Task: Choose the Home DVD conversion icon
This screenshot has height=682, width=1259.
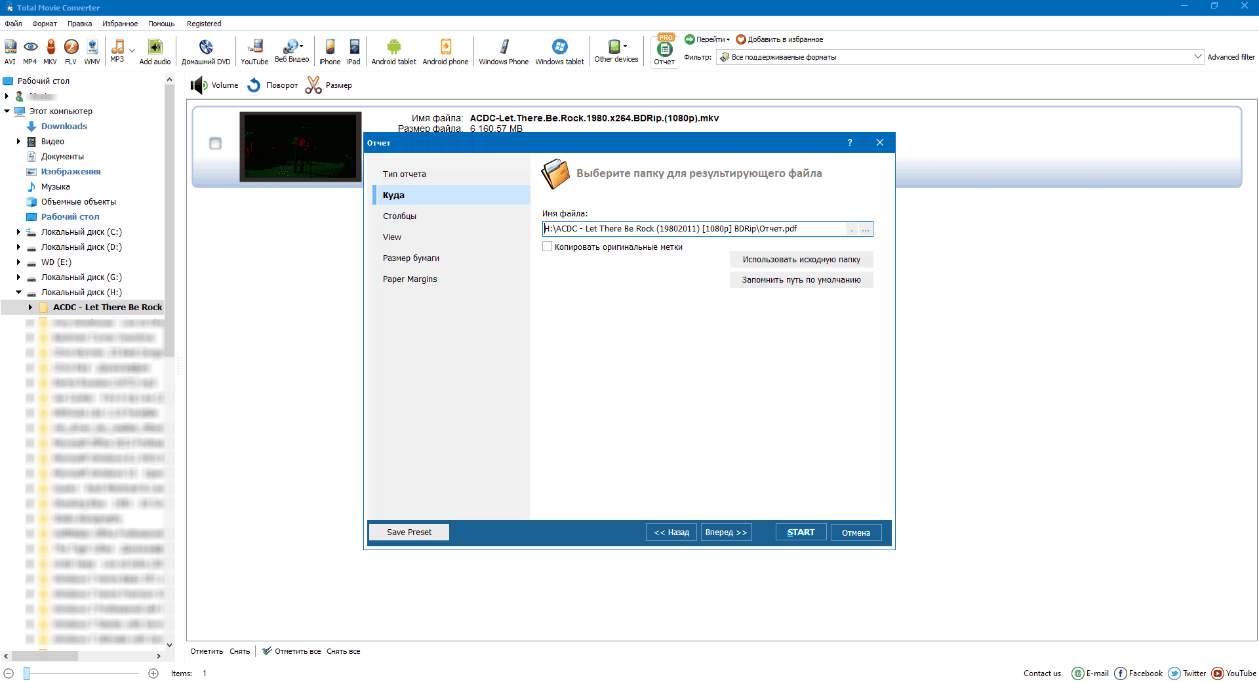Action: [206, 52]
